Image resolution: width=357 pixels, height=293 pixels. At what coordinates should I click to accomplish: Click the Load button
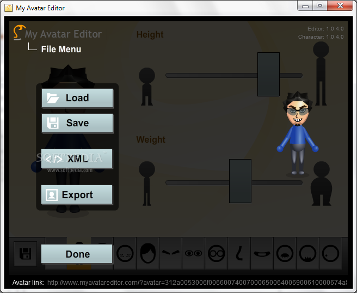77,98
